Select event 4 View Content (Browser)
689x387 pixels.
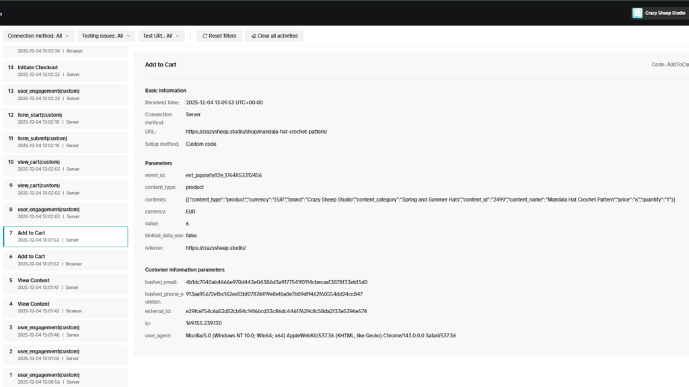click(65, 307)
